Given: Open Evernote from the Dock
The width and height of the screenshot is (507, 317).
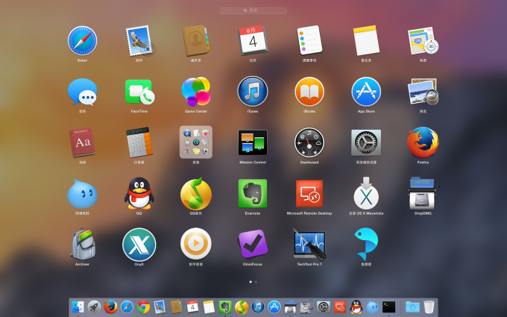Looking at the screenshot, I should (225, 307).
